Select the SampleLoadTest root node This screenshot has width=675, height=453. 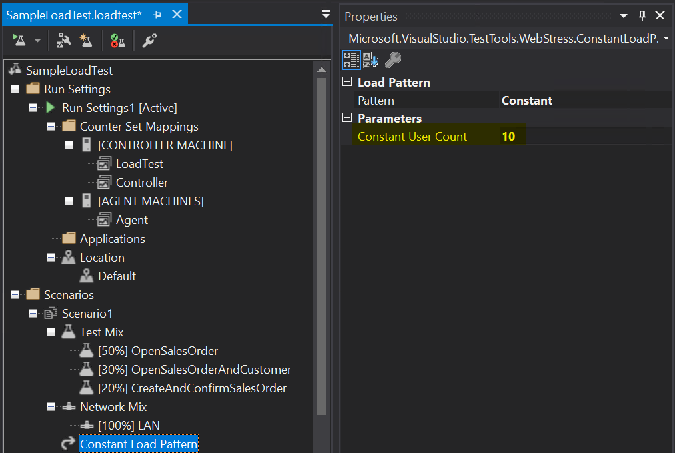tap(69, 71)
